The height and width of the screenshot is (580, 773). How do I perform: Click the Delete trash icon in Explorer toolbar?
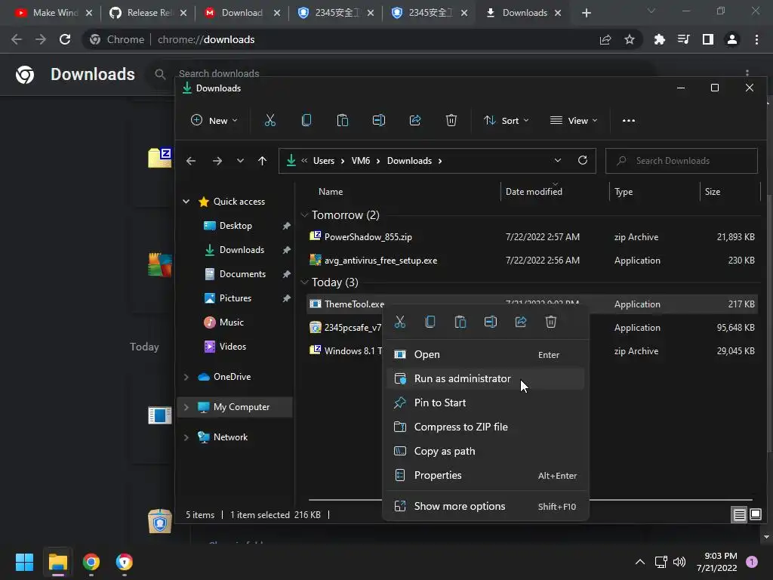451,120
